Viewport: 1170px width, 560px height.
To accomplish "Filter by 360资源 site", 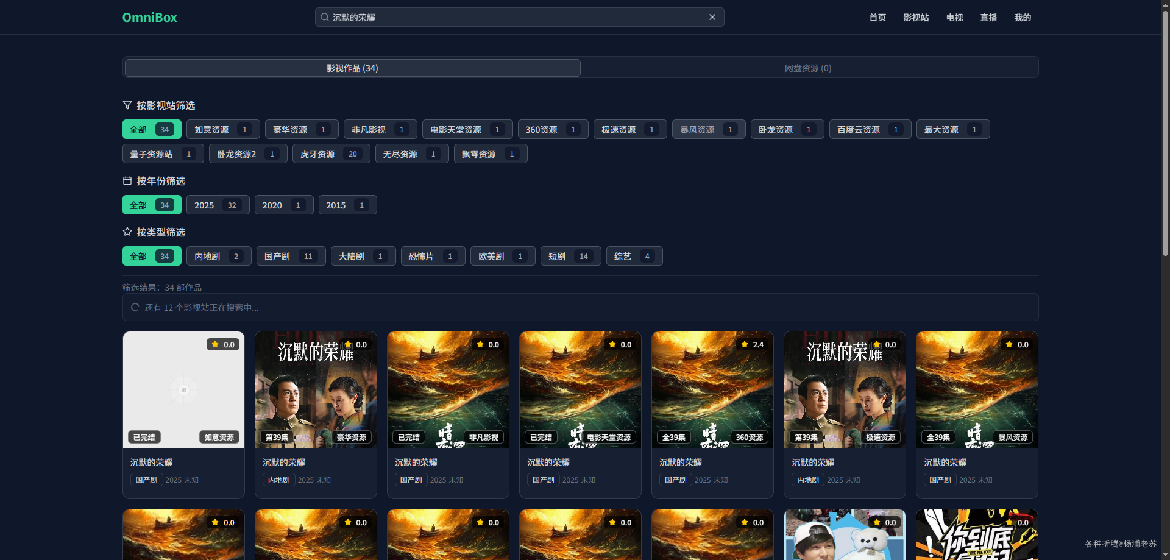I will 553,129.
